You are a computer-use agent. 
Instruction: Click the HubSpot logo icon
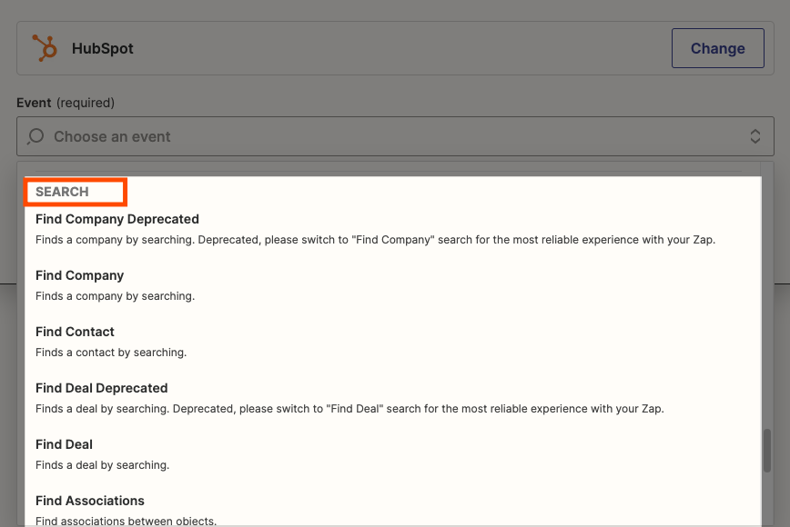click(45, 48)
